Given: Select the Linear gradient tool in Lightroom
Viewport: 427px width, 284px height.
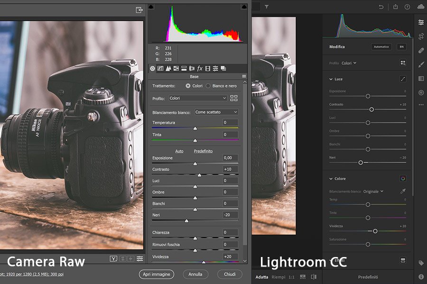Looking at the screenshot, I should 421,79.
